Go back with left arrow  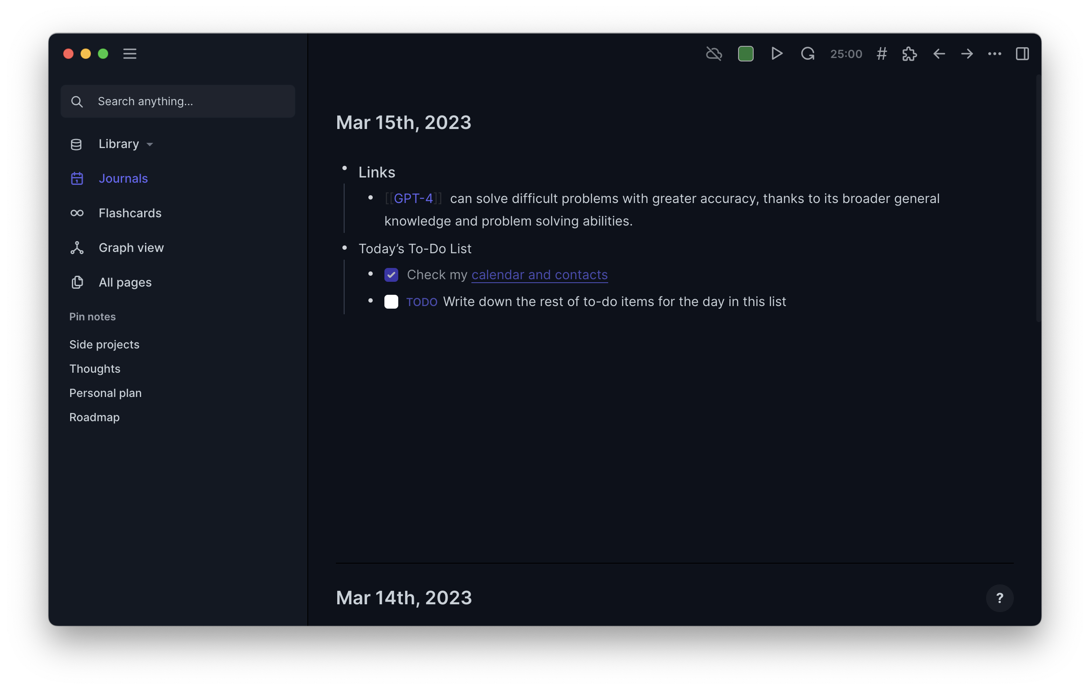pos(939,54)
